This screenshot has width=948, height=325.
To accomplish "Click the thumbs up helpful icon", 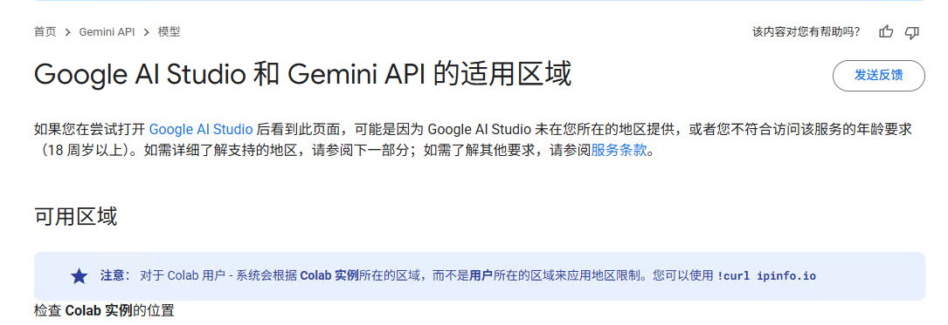I will 886,32.
